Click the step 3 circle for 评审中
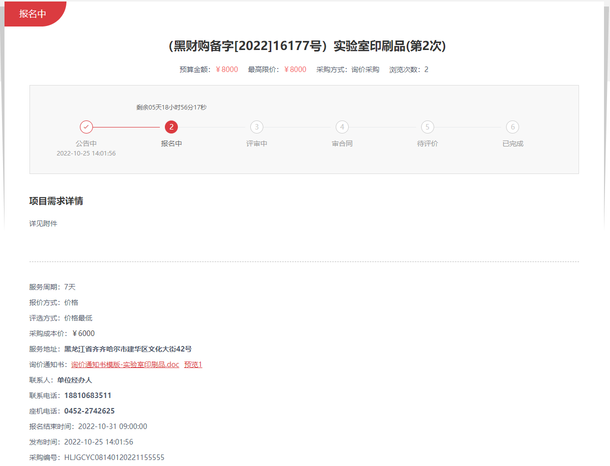610x466 pixels. click(x=257, y=127)
